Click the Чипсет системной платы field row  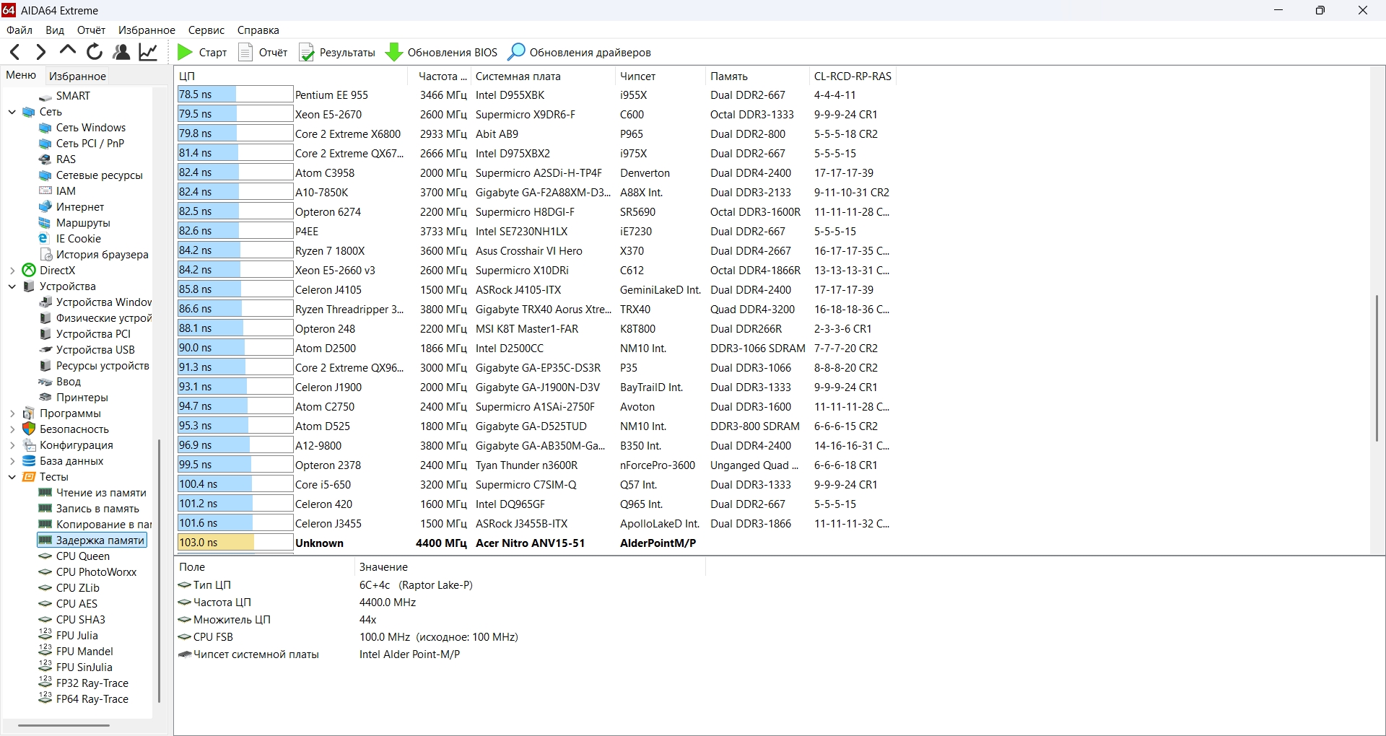coord(440,654)
